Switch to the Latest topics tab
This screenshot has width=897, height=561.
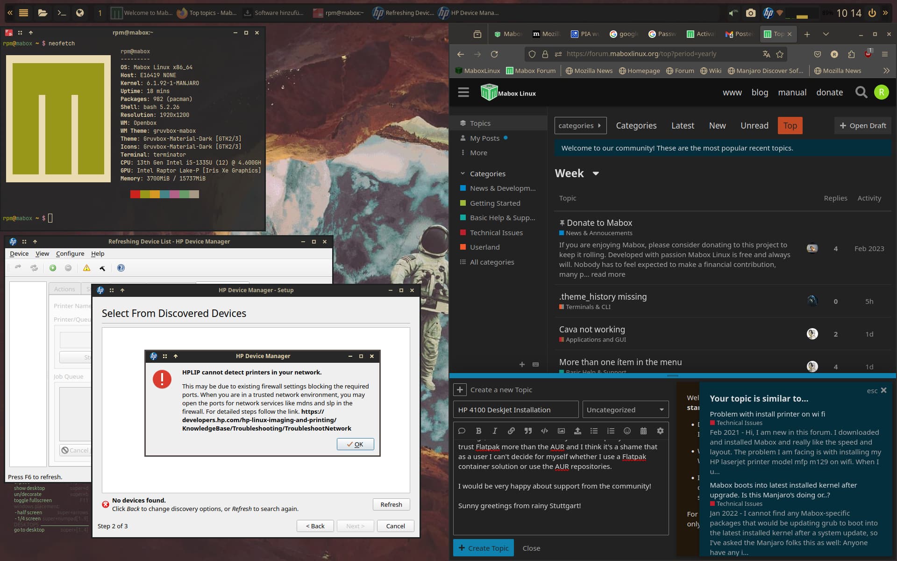[682, 125]
